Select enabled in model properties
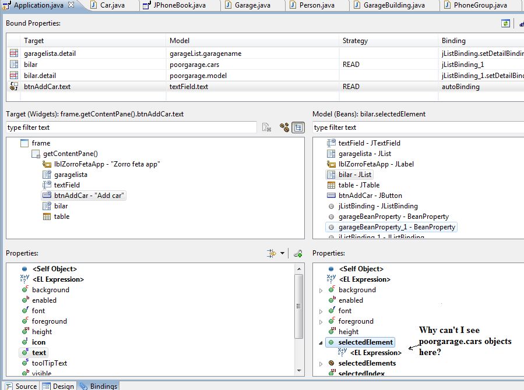The height and width of the screenshot is (390, 524). [x=350, y=300]
